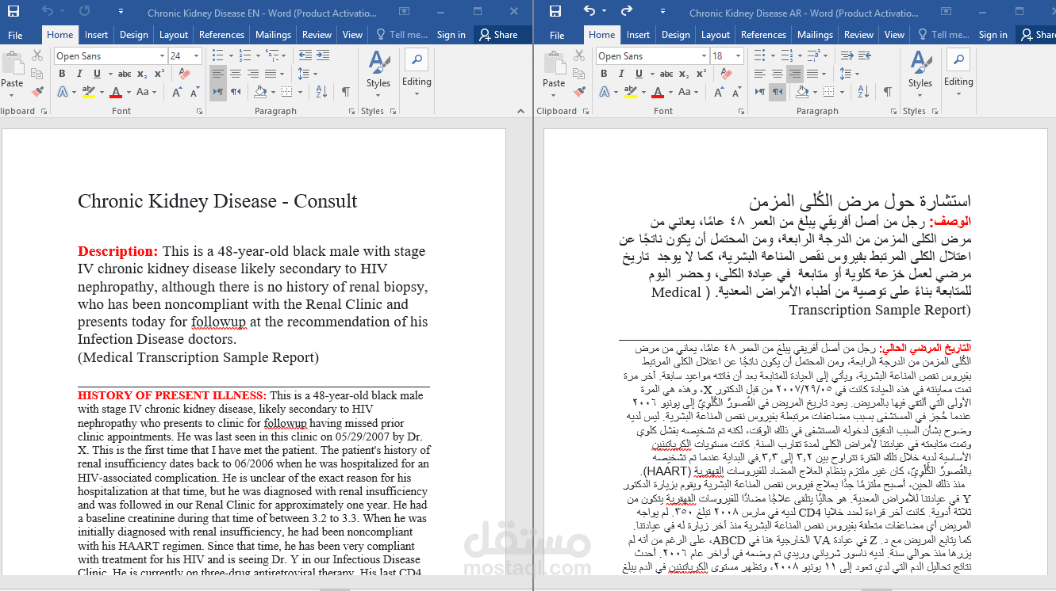Toggle center alignment in AR window
This screenshot has width=1056, height=591.
point(778,74)
